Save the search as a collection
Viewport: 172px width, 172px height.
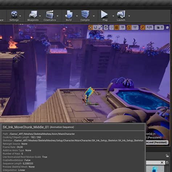point(167,163)
